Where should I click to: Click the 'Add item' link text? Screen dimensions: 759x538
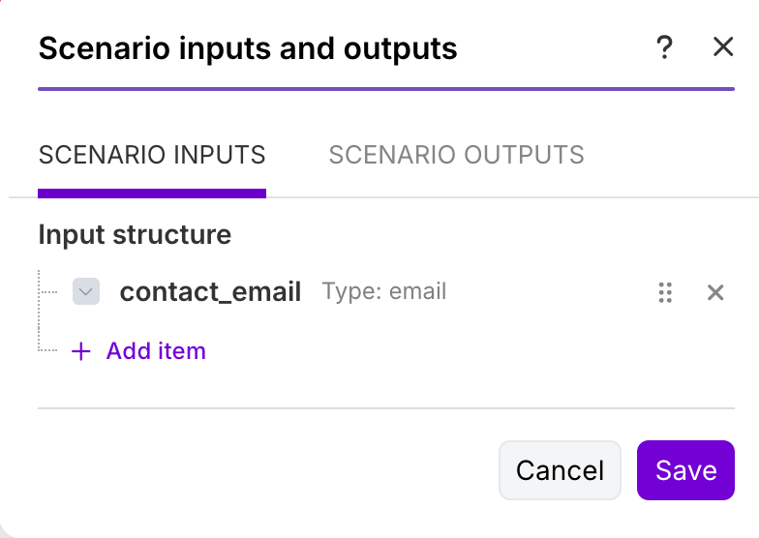point(156,350)
